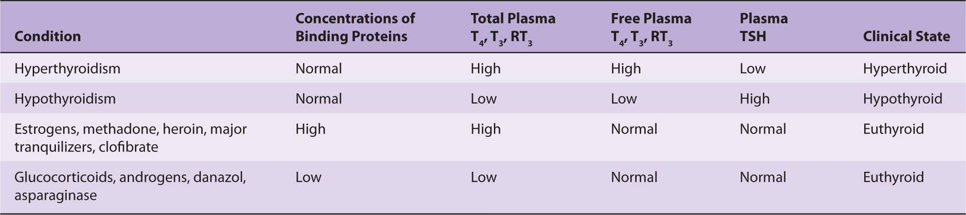Click Normal binding proteins in the Hyperthyroidism row

[x=318, y=69]
